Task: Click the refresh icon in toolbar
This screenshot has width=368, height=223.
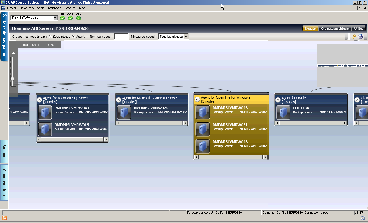Action: 354,37
